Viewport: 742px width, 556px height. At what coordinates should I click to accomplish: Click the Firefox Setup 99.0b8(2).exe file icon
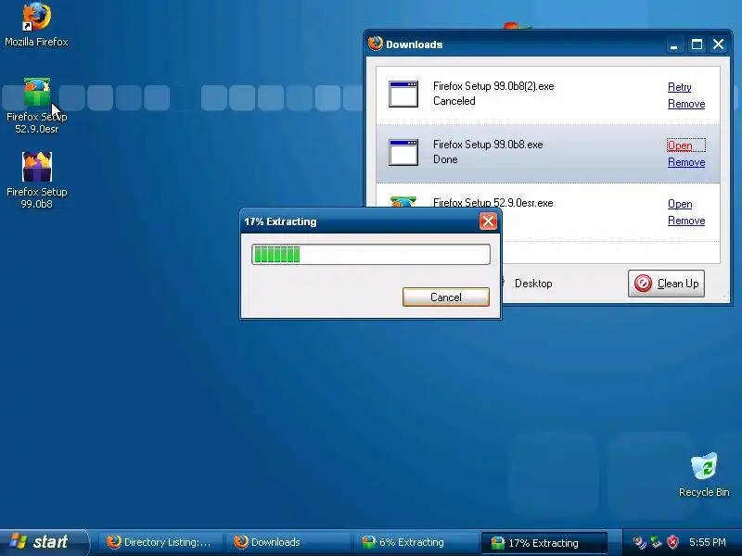tap(403, 94)
